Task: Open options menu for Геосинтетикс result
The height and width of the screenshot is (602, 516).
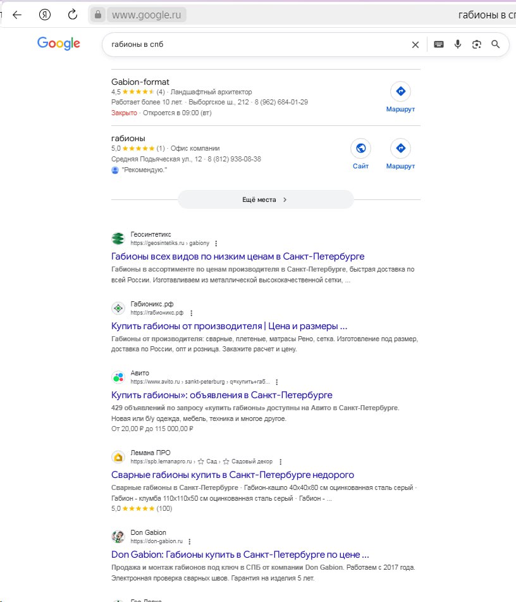Action: (216, 243)
